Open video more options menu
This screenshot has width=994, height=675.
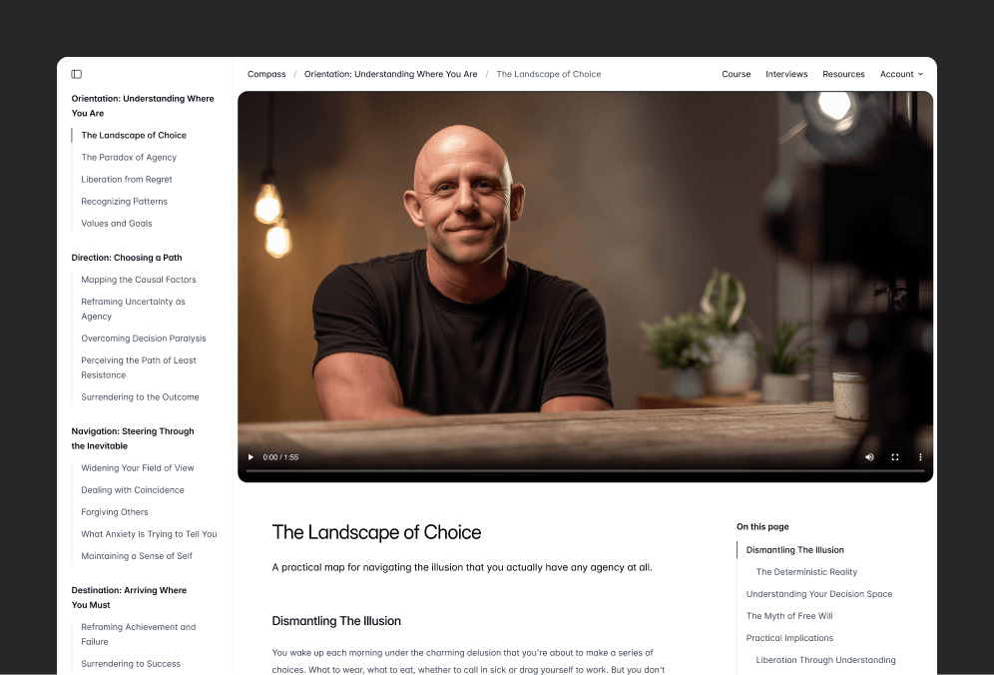920,456
